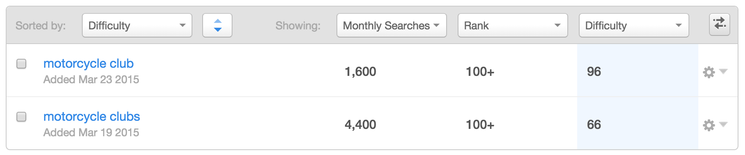
Task: Click the 100+ rank for motorcycle clubs
Action: coord(480,125)
